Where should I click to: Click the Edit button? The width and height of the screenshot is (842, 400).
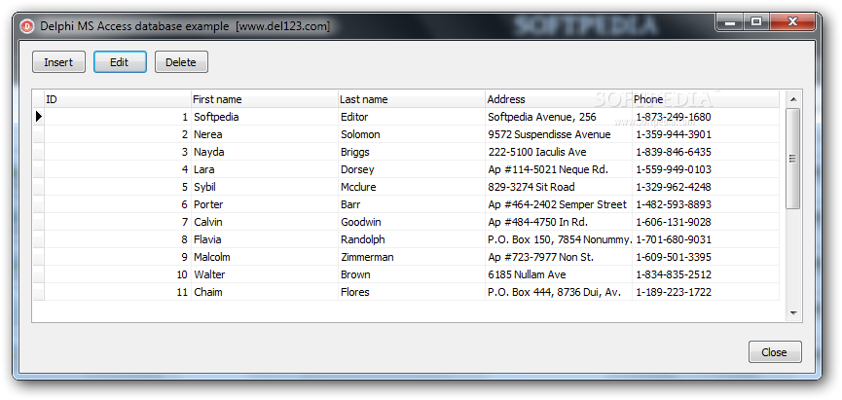(119, 62)
